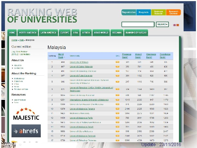The width and height of the screenshot is (197, 148).
Task: Open the University of Malaya link
Action: [x=79, y=62]
